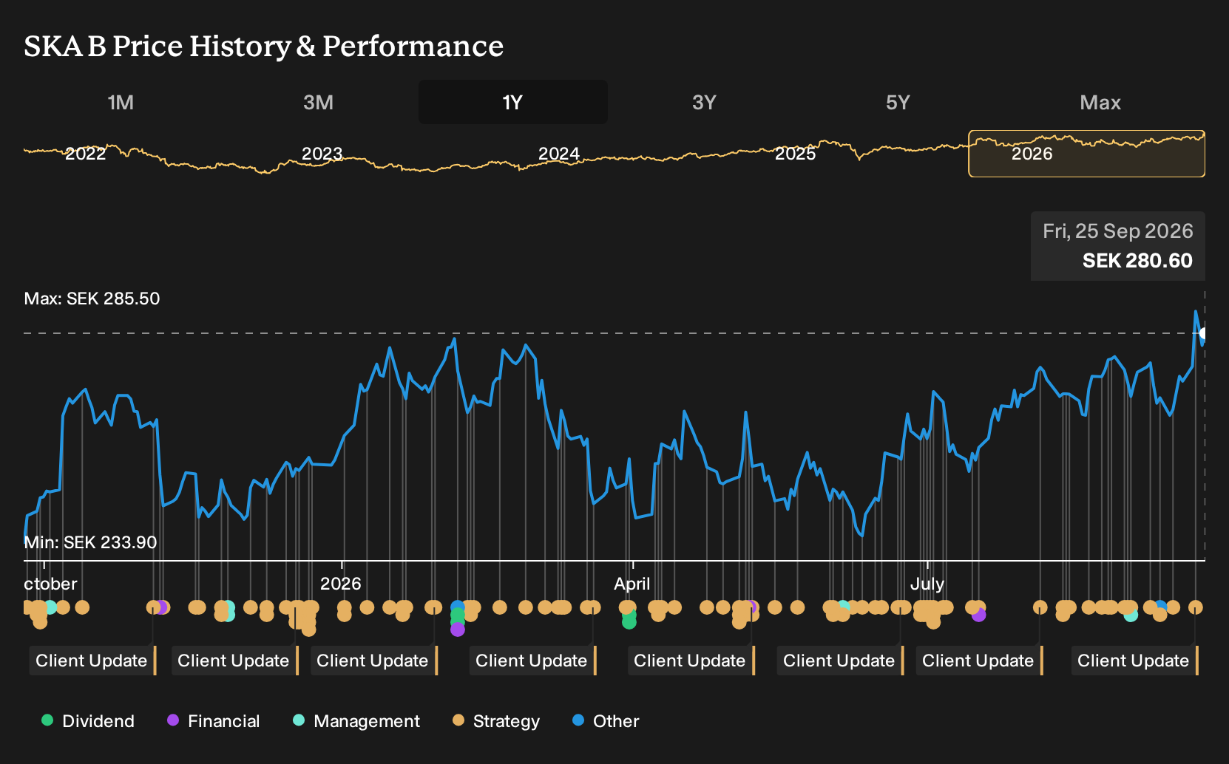Screen dimensions: 1229x764
Task: Click purple financial dot right of July
Action: coord(978,615)
